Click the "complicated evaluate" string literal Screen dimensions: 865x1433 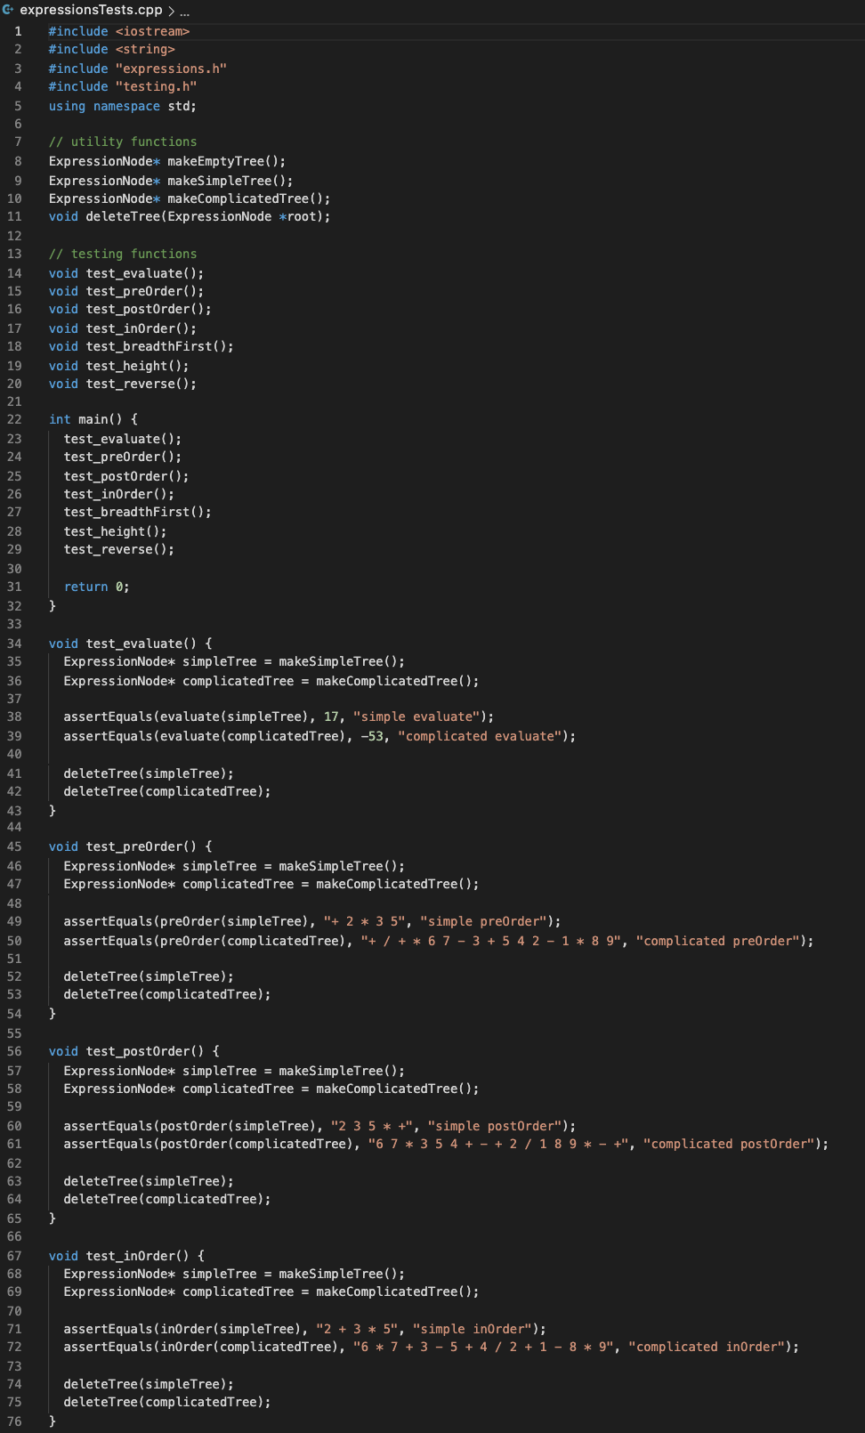[481, 736]
